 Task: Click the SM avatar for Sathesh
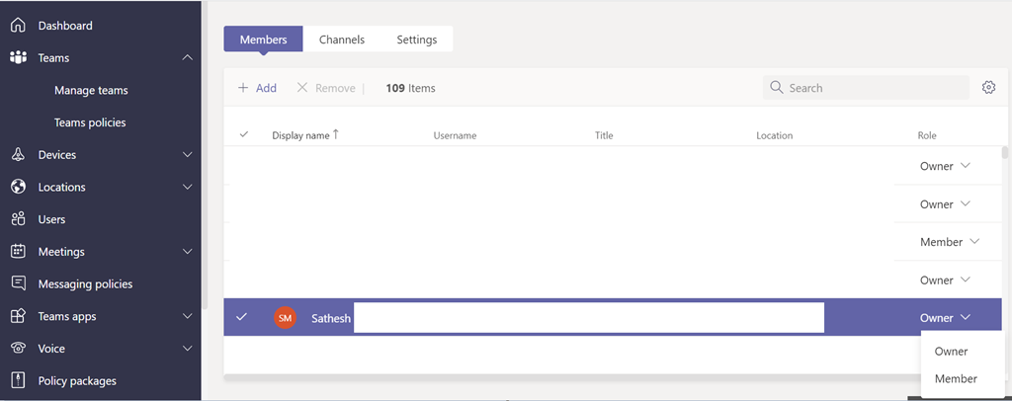(x=285, y=317)
